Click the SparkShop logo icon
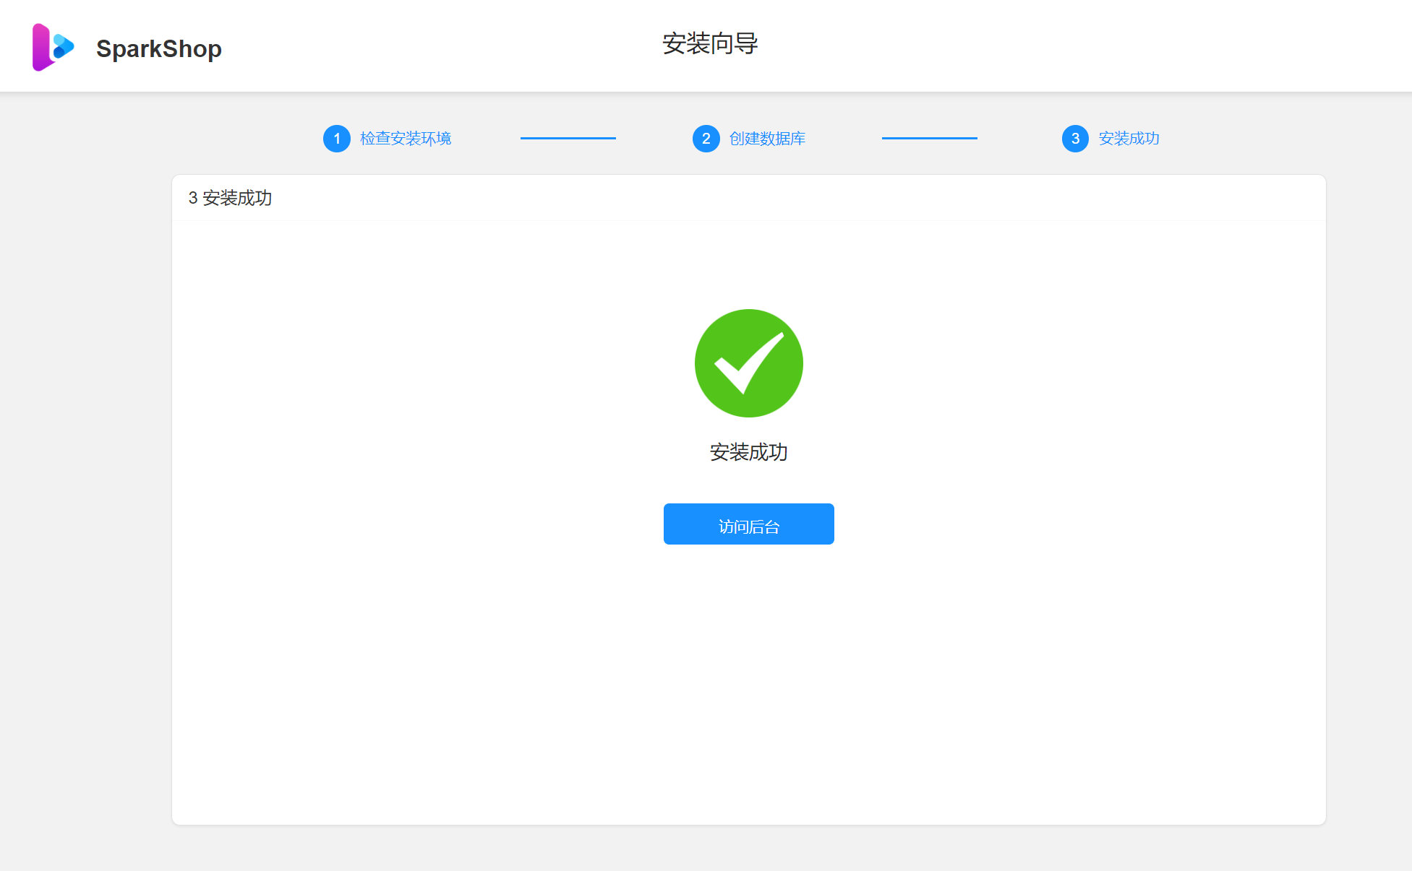1412x871 pixels. pyautogui.click(x=53, y=47)
